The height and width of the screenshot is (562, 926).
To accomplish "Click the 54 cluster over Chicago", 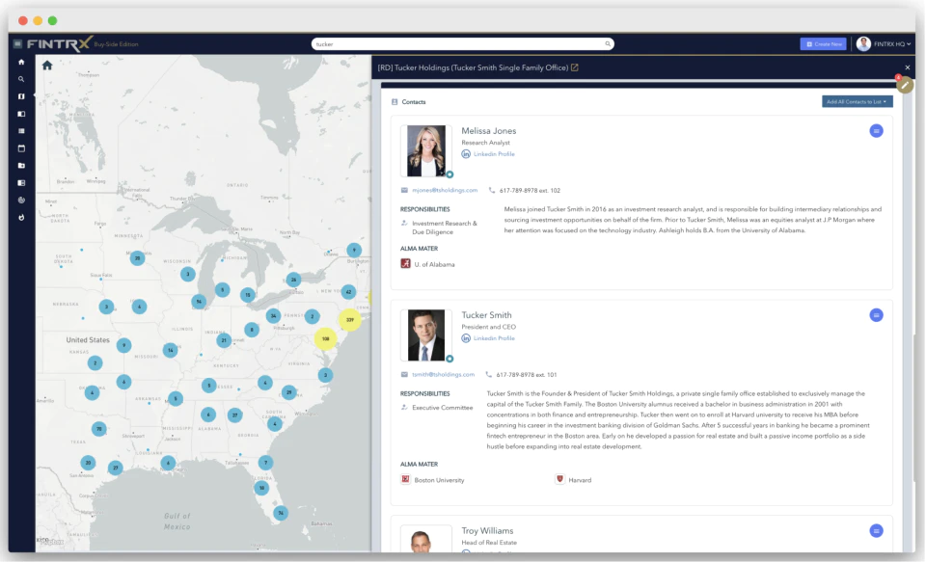I will pyautogui.click(x=199, y=302).
